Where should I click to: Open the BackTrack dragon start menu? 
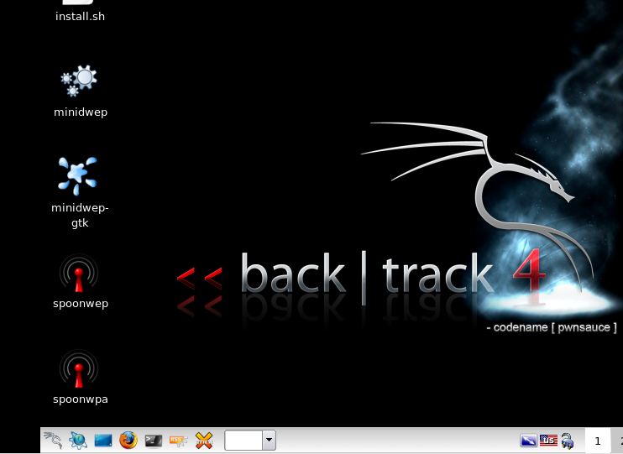53,441
